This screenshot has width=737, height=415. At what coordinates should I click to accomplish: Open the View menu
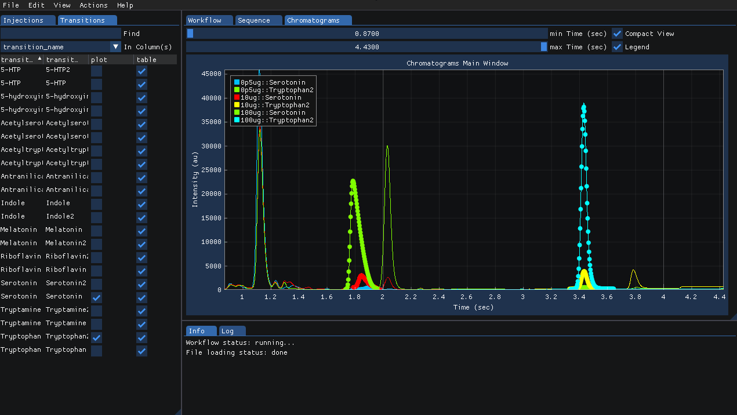[62, 5]
